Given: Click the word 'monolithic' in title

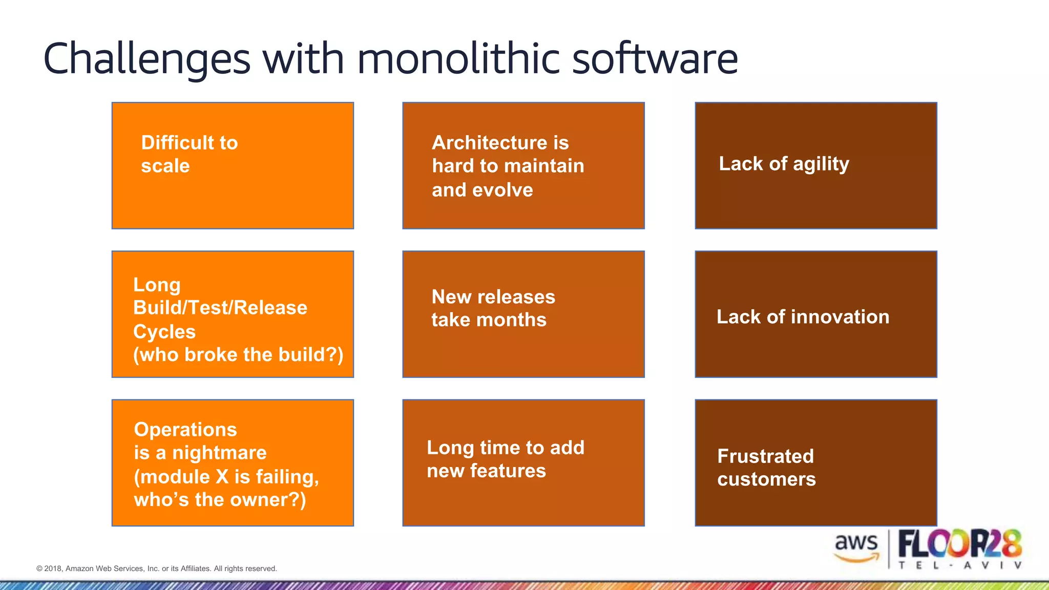Looking at the screenshot, I should [x=458, y=59].
